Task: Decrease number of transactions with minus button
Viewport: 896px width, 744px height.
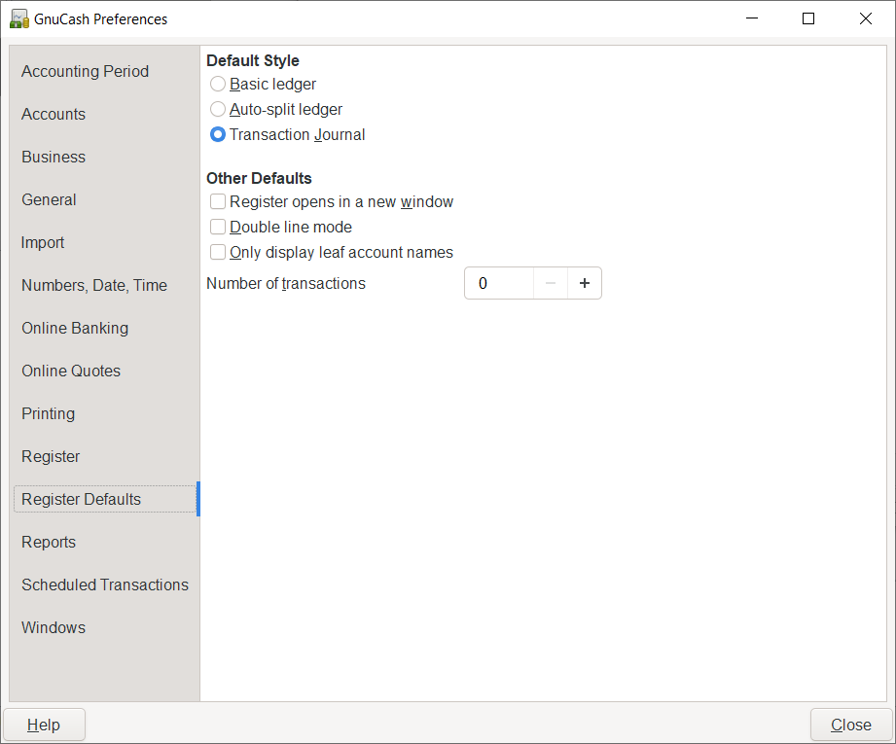Action: (550, 284)
